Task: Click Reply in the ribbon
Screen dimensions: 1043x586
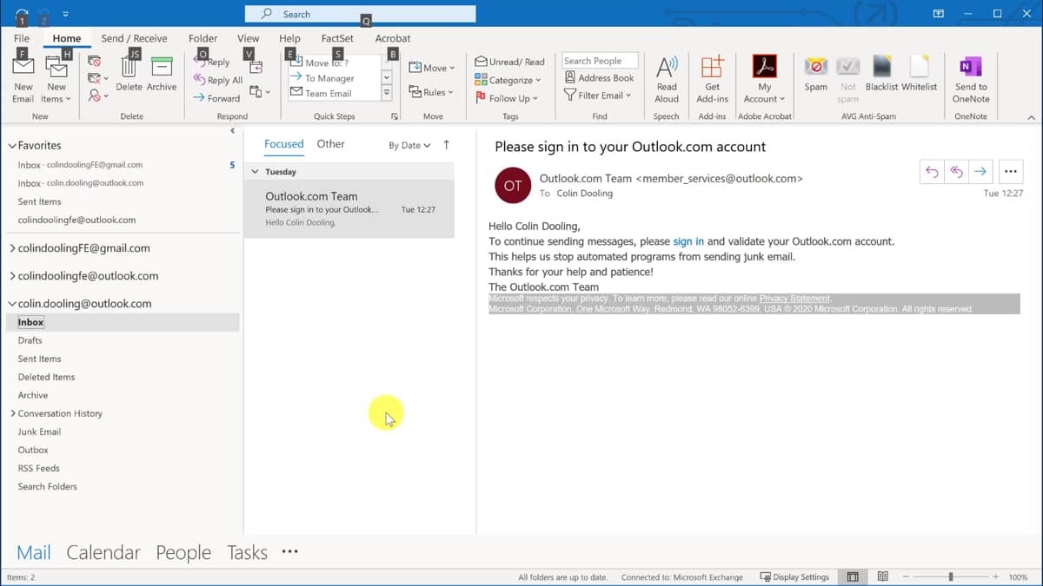Action: pos(212,62)
